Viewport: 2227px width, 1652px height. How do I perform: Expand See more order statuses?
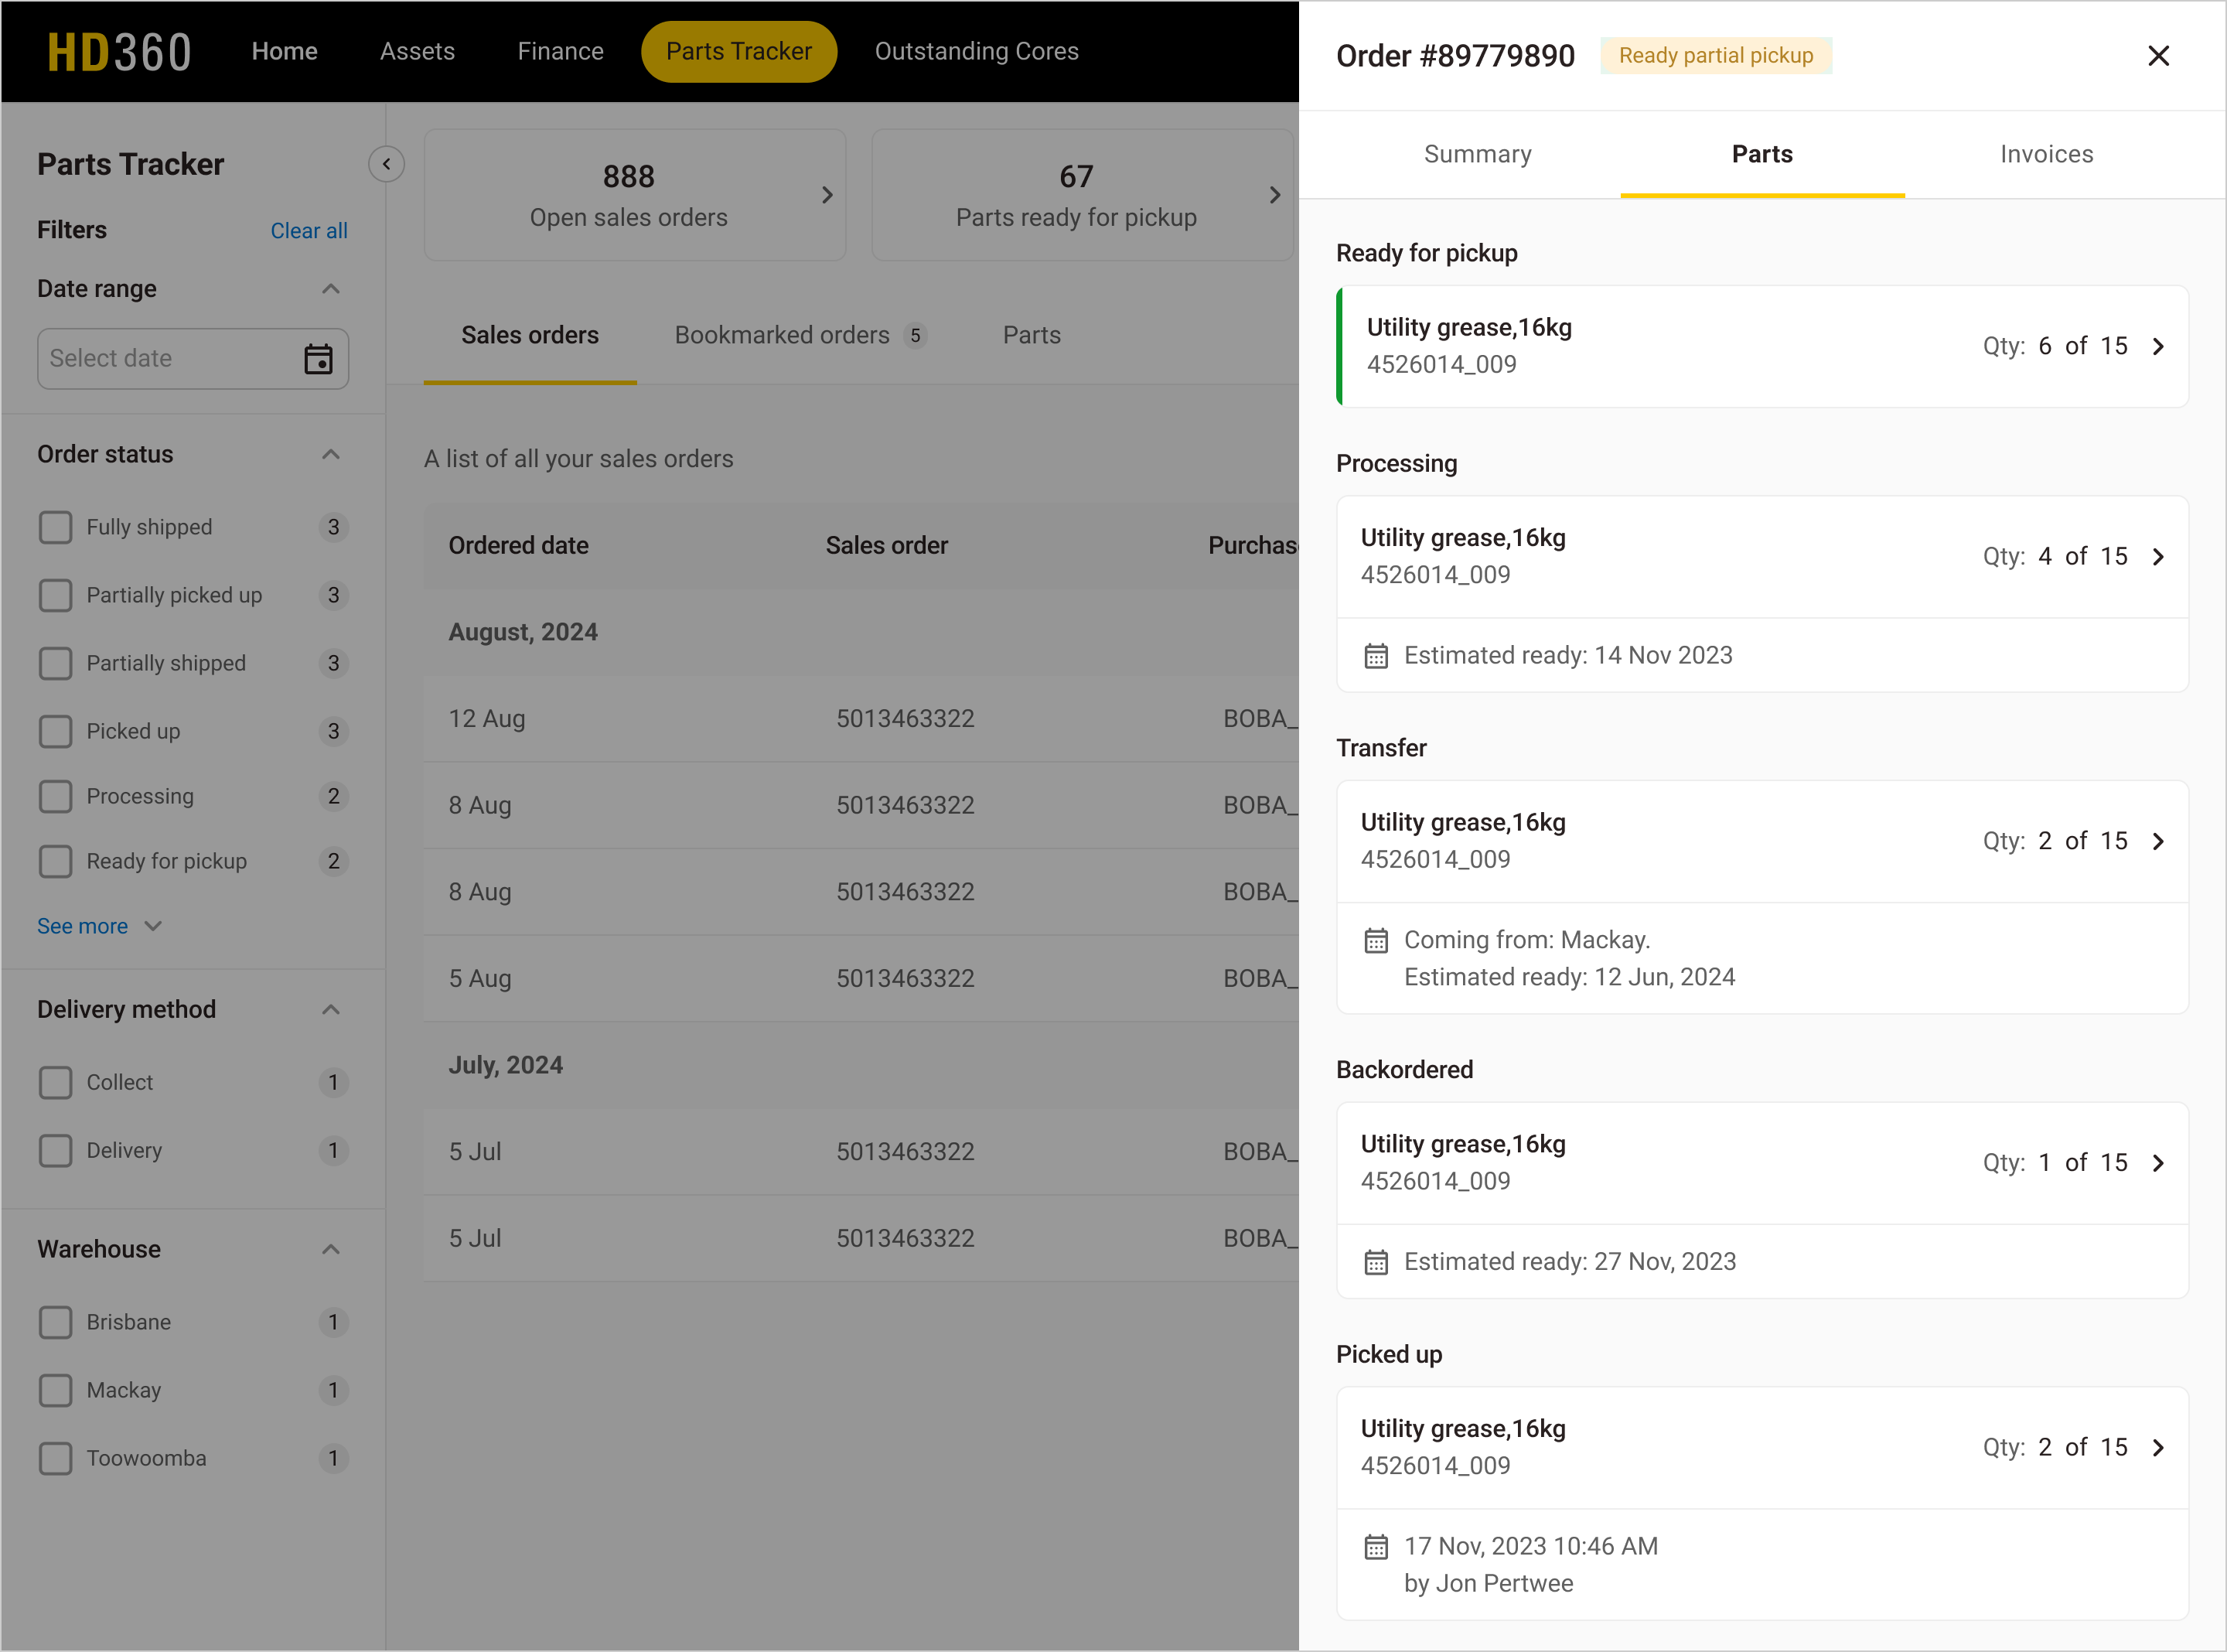(x=100, y=925)
